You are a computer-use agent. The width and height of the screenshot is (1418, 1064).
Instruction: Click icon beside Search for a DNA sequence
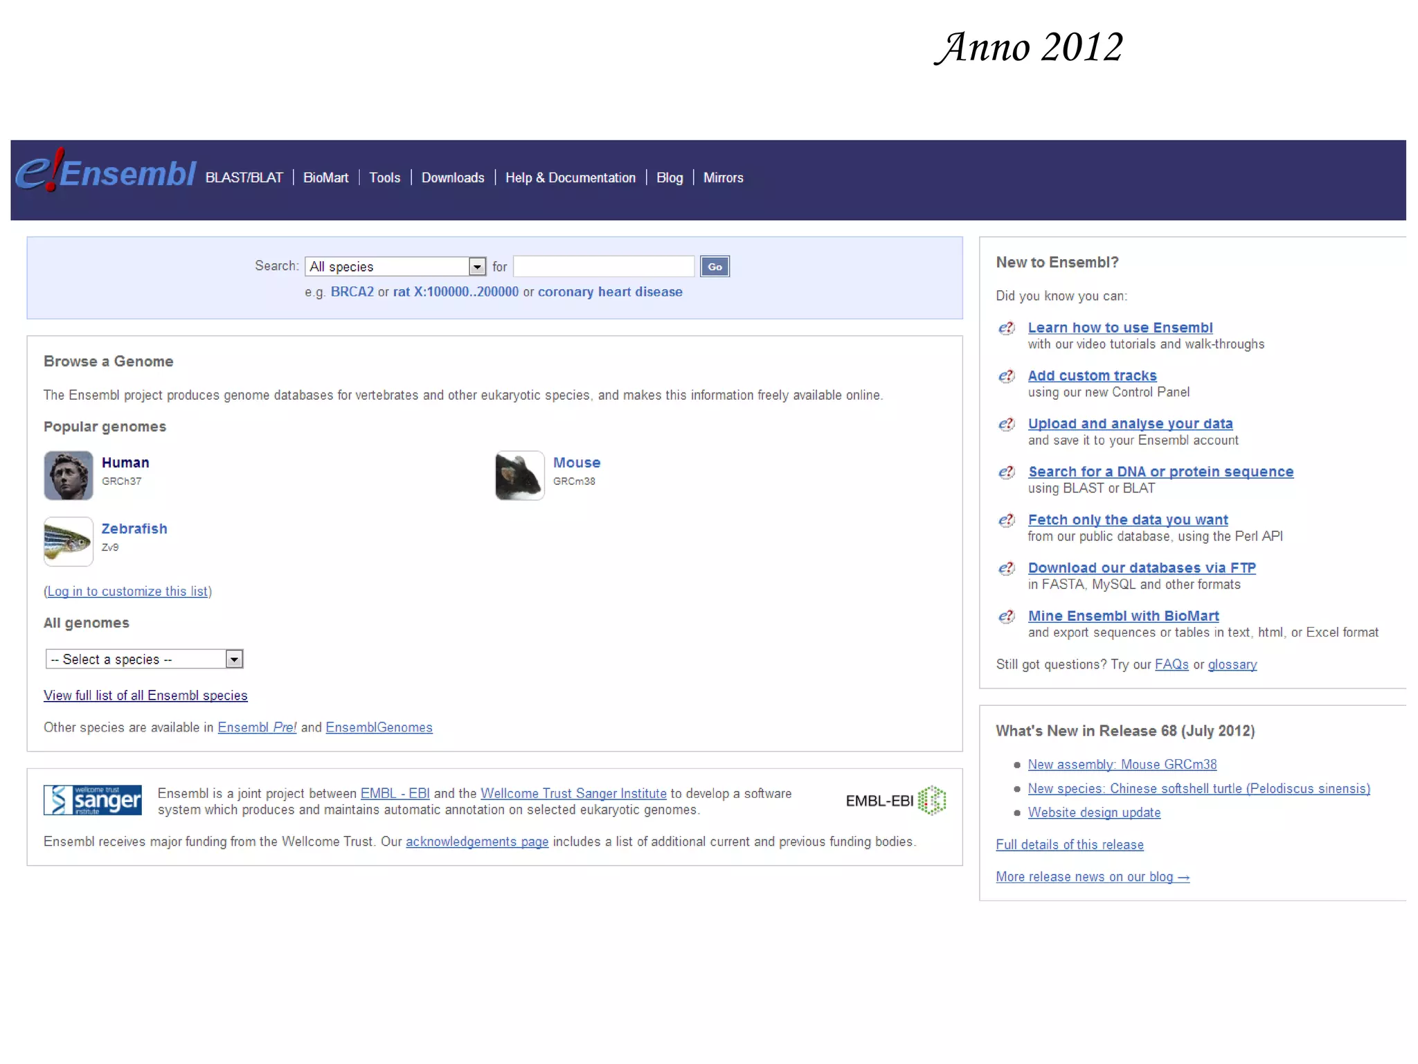point(1006,472)
